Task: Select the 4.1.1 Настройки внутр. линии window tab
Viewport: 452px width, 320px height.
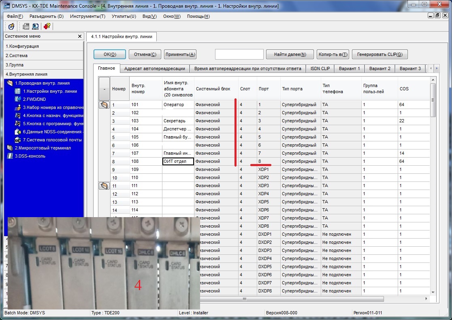Action: [x=122, y=36]
